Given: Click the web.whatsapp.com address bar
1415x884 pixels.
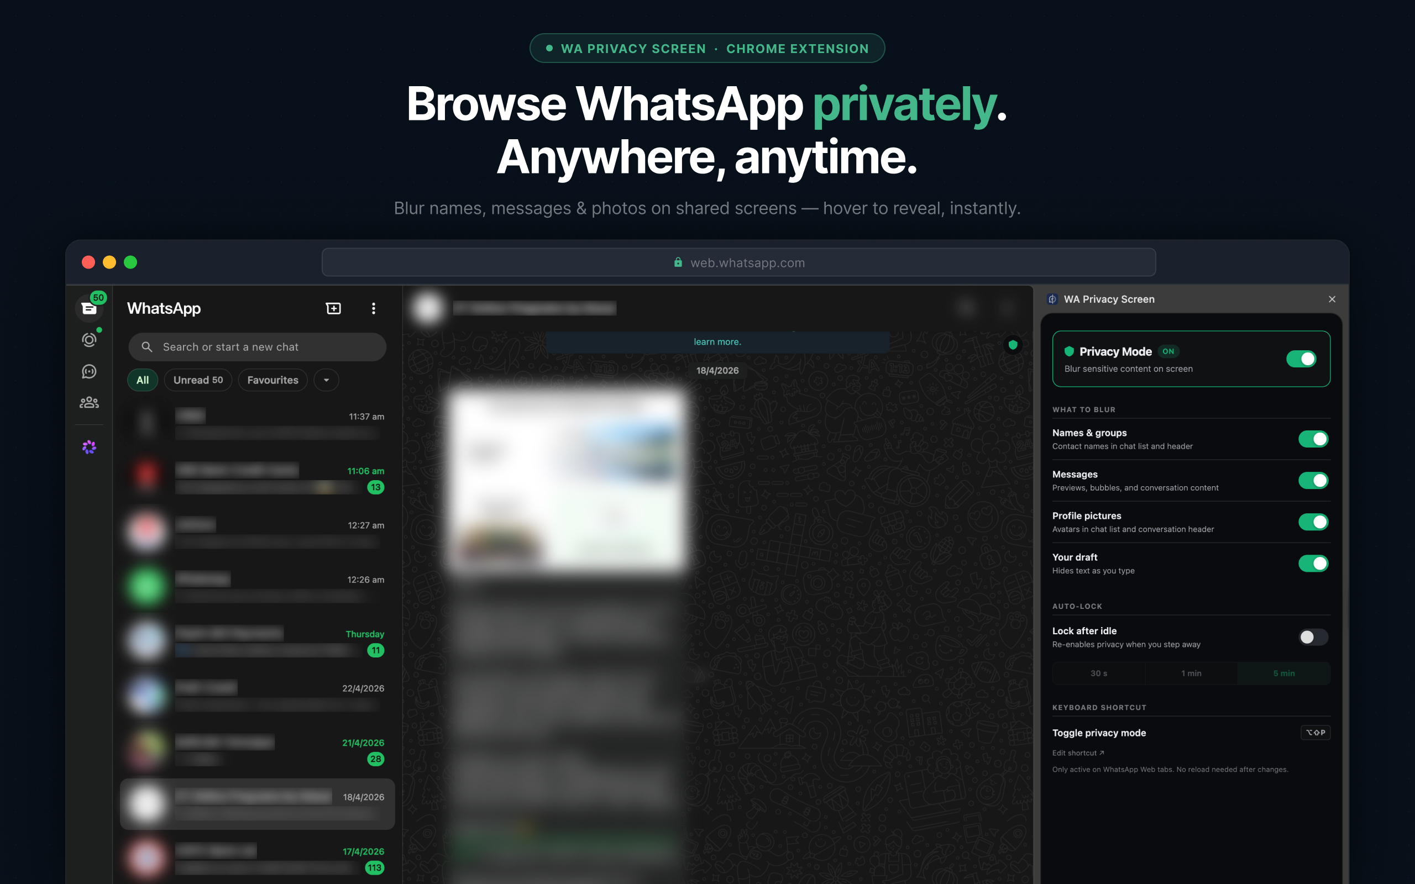Looking at the screenshot, I should tap(738, 262).
